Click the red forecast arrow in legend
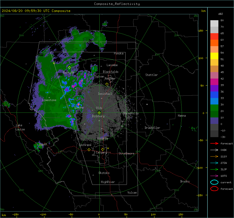Viewport: 234px width, 218px height. [214, 143]
